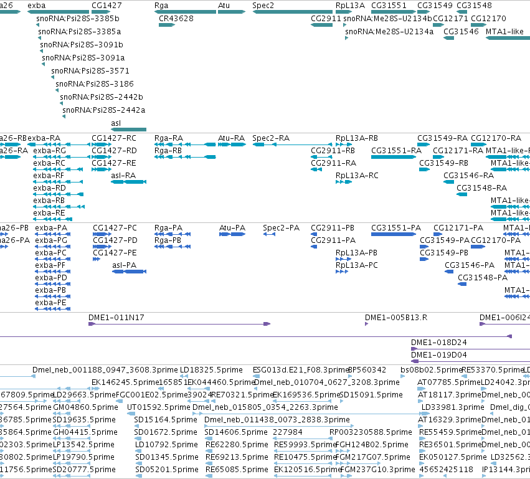Select the CG31546-RA transcript label

coord(469,176)
